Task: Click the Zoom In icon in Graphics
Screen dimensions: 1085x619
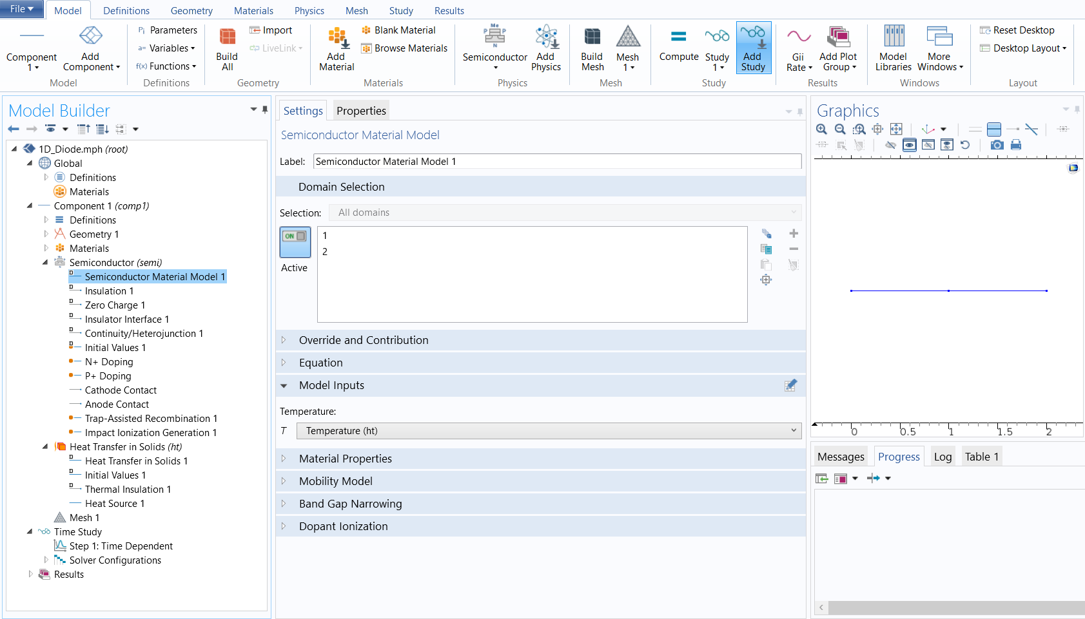Action: [821, 129]
